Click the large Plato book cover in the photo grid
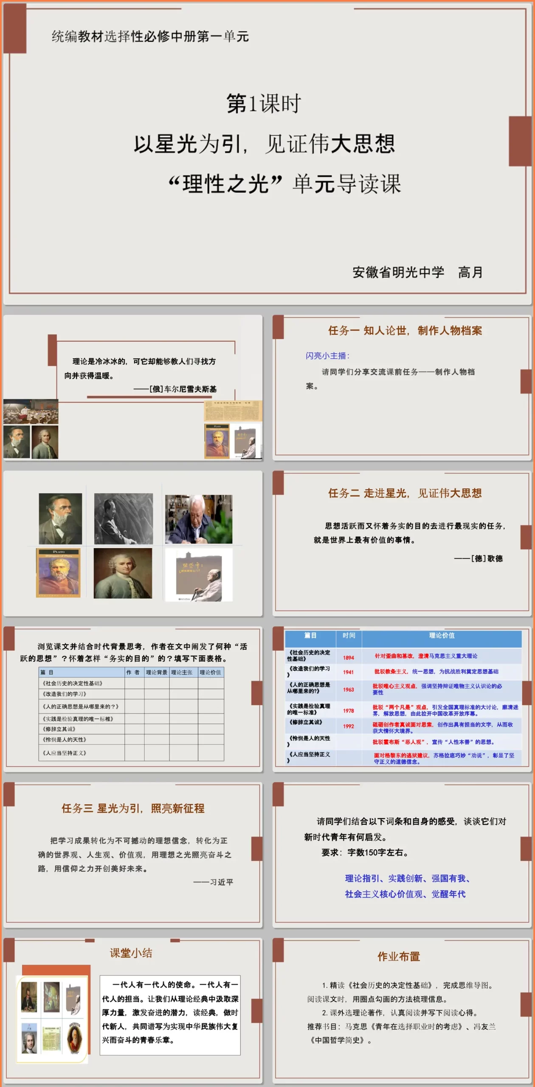 [x=59, y=573]
